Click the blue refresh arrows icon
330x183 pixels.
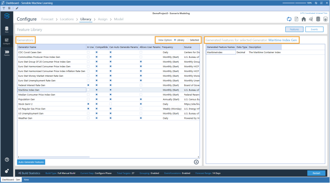pos(289,19)
